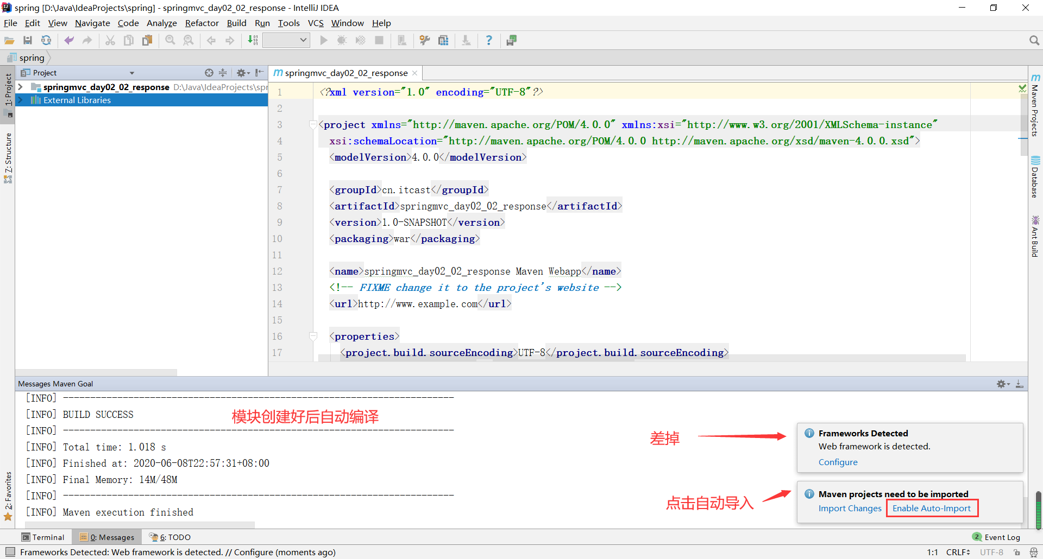This screenshot has height=559, width=1043.
Task: Open the CRLF line separator selector
Action: (958, 552)
